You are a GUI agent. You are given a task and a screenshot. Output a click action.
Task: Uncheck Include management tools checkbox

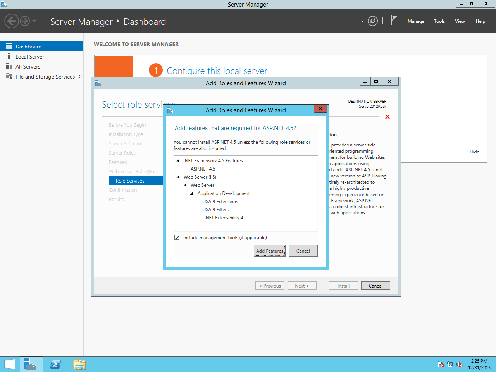click(177, 238)
